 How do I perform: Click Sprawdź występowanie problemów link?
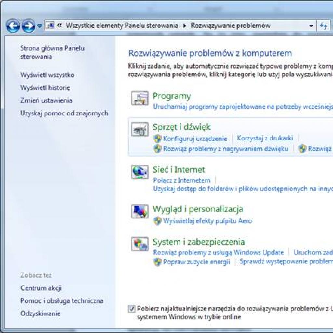click(x=286, y=261)
